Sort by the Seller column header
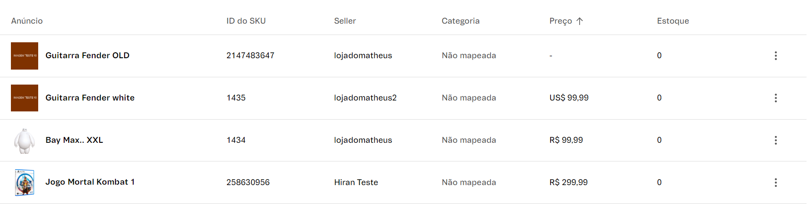This screenshot has height=206, width=812. 345,21
